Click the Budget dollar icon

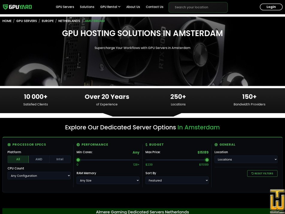click(147, 145)
